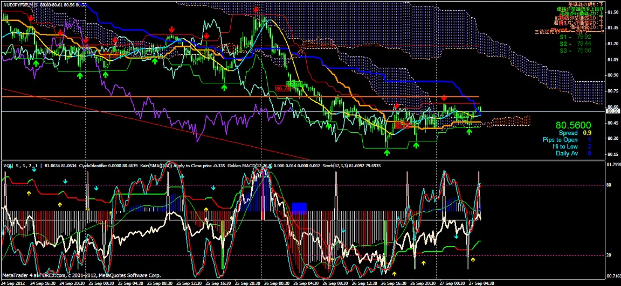Image resolution: width=621 pixels, height=286 pixels.
Task: Select the Pips to Open label
Action: click(x=560, y=140)
